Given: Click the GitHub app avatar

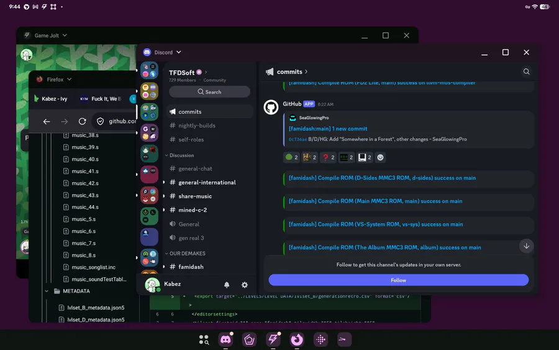Looking at the screenshot, I should [x=271, y=107].
